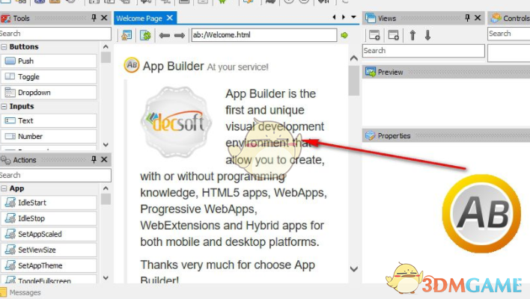Image resolution: width=530 pixels, height=299 pixels.
Task: Click the green refresh page icon
Action: pyautogui.click(x=145, y=34)
